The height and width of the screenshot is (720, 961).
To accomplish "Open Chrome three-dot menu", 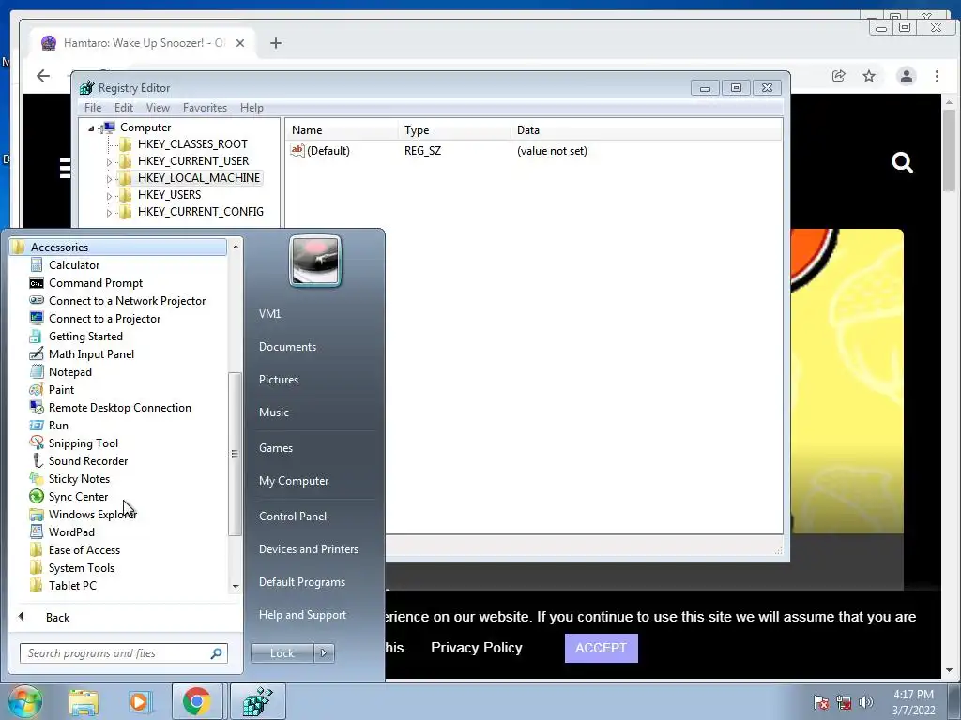I will [937, 76].
